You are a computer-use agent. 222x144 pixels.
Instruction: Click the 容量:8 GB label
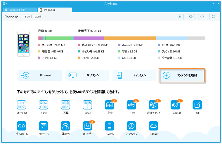45,31
